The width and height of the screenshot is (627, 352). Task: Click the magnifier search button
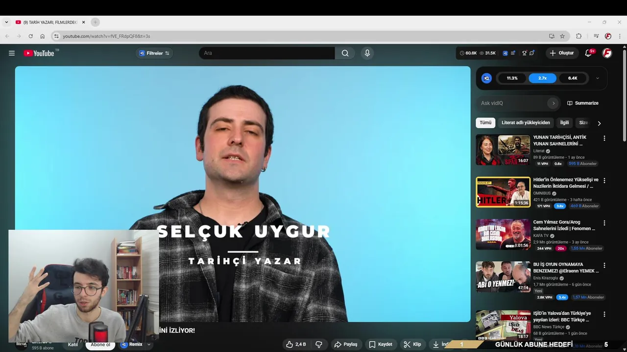pos(345,53)
